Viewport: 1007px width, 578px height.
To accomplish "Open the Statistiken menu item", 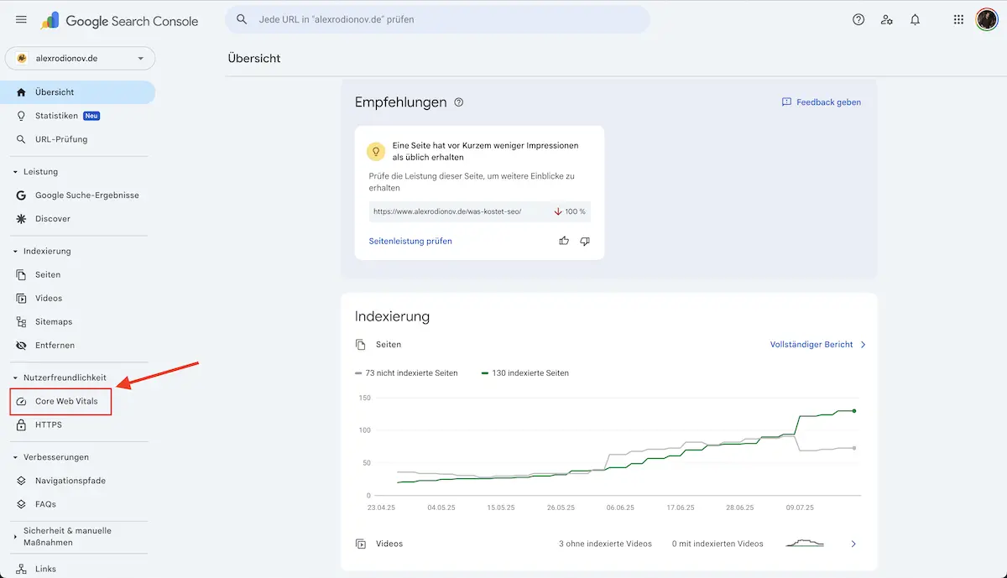I will [x=78, y=116].
